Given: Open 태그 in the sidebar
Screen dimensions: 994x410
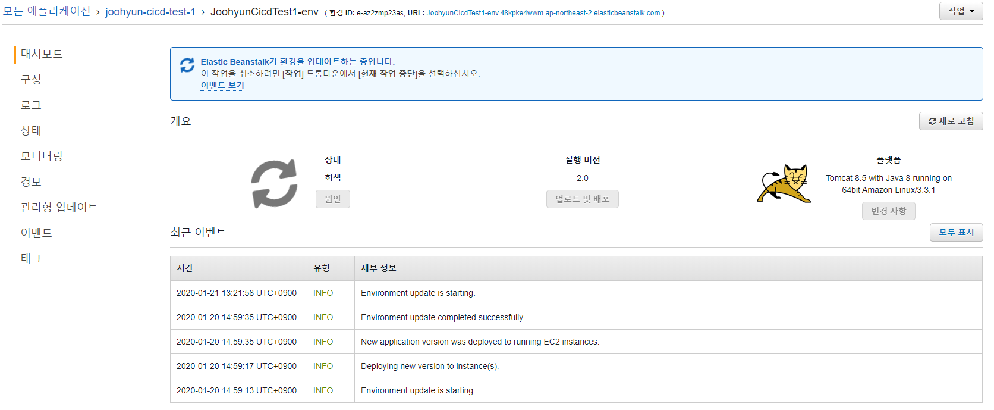Looking at the screenshot, I should coord(31,259).
